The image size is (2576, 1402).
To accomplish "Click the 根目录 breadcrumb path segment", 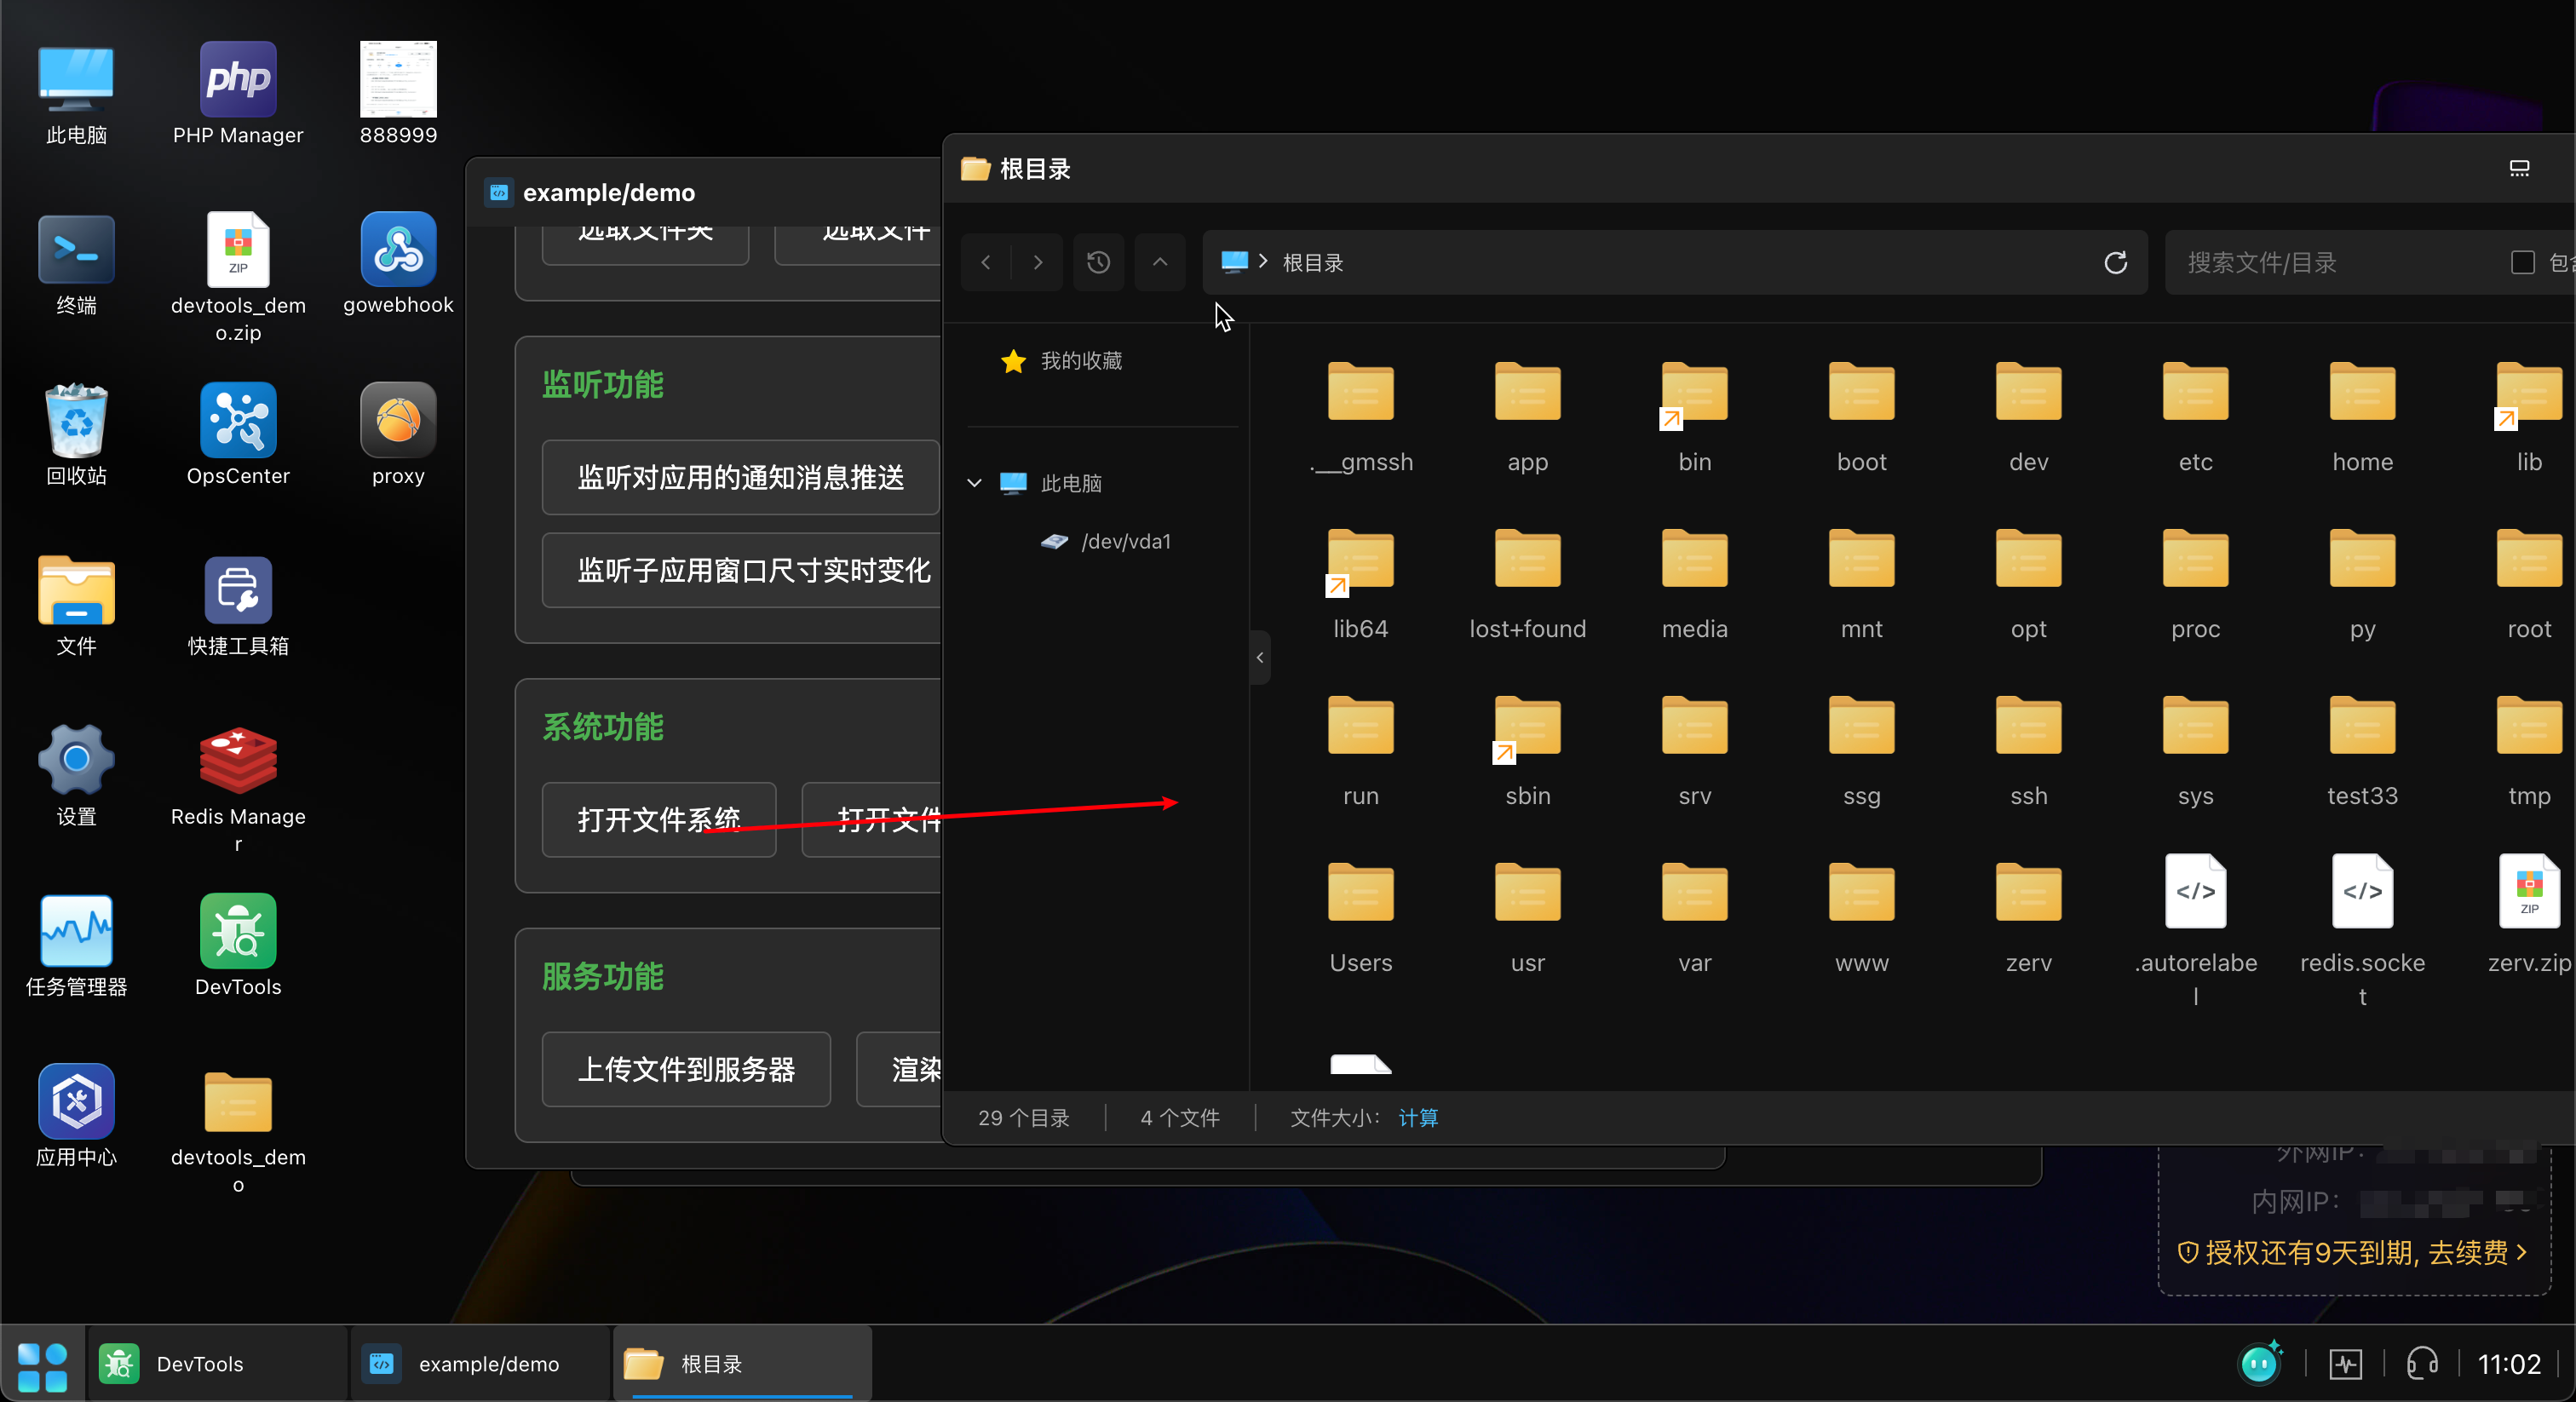I will tap(1312, 262).
